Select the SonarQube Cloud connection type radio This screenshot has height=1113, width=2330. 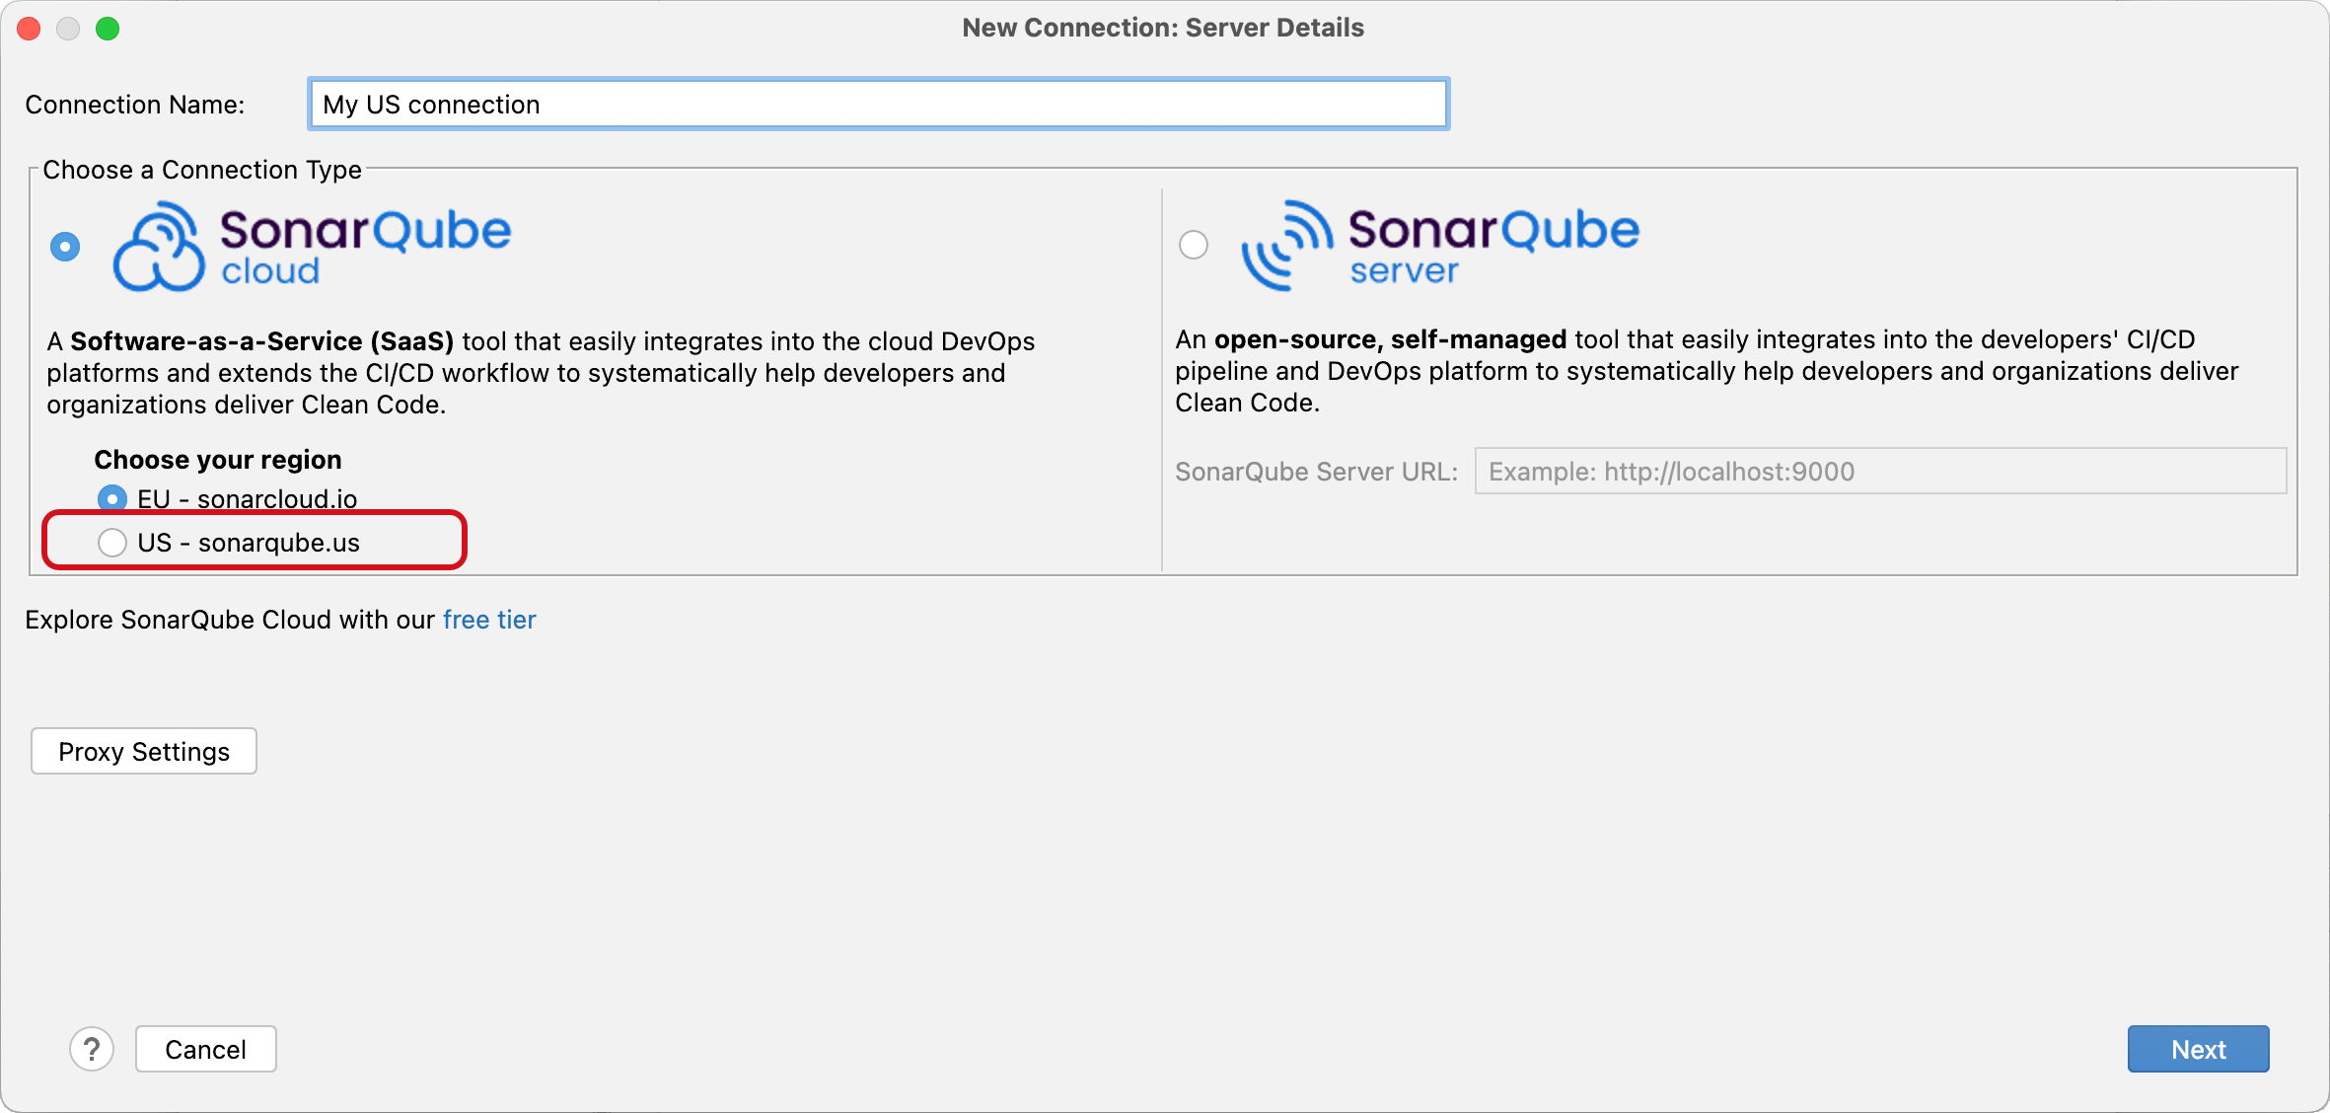click(65, 246)
